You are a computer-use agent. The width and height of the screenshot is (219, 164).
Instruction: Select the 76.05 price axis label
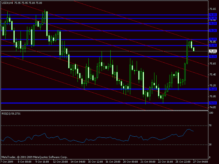point(213,42)
